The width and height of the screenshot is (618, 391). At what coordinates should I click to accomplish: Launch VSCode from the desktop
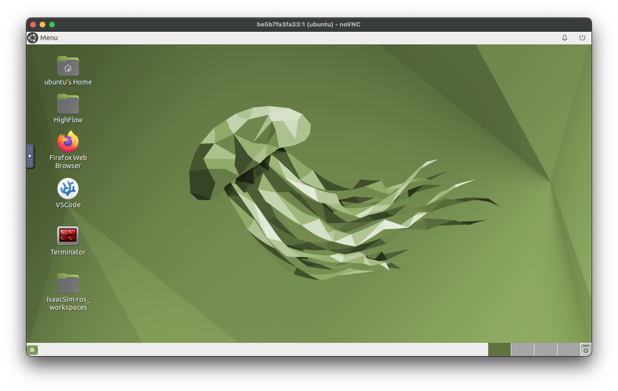68,189
